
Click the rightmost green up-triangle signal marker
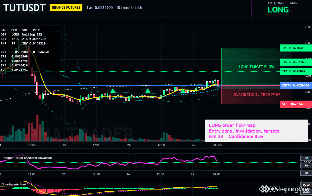[x=182, y=91]
